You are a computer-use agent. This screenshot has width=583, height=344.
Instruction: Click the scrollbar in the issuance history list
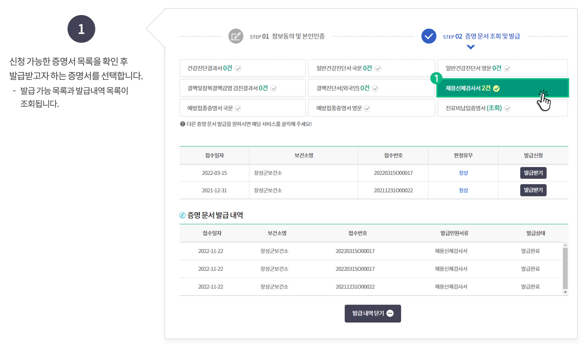click(x=565, y=268)
